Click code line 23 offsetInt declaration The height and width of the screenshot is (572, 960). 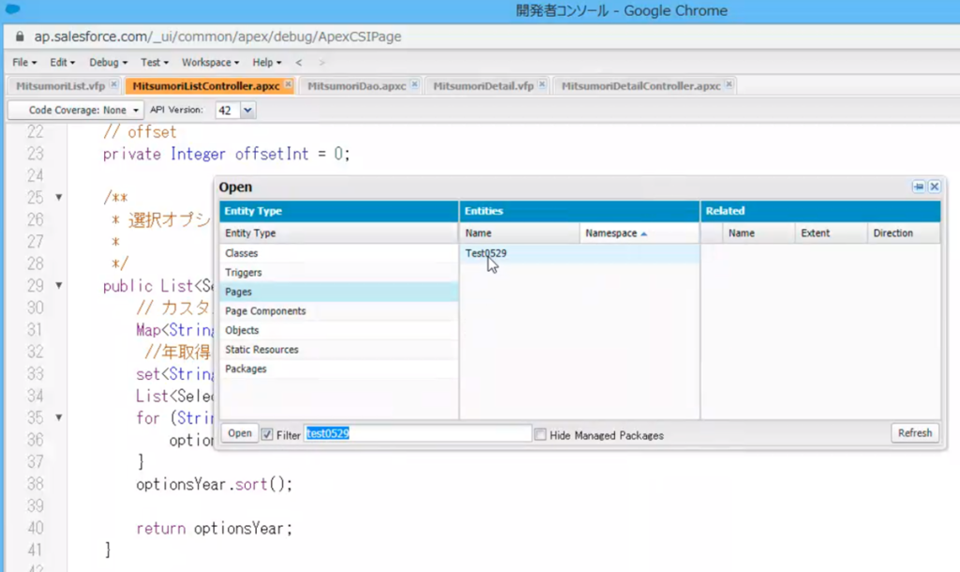pyautogui.click(x=227, y=154)
